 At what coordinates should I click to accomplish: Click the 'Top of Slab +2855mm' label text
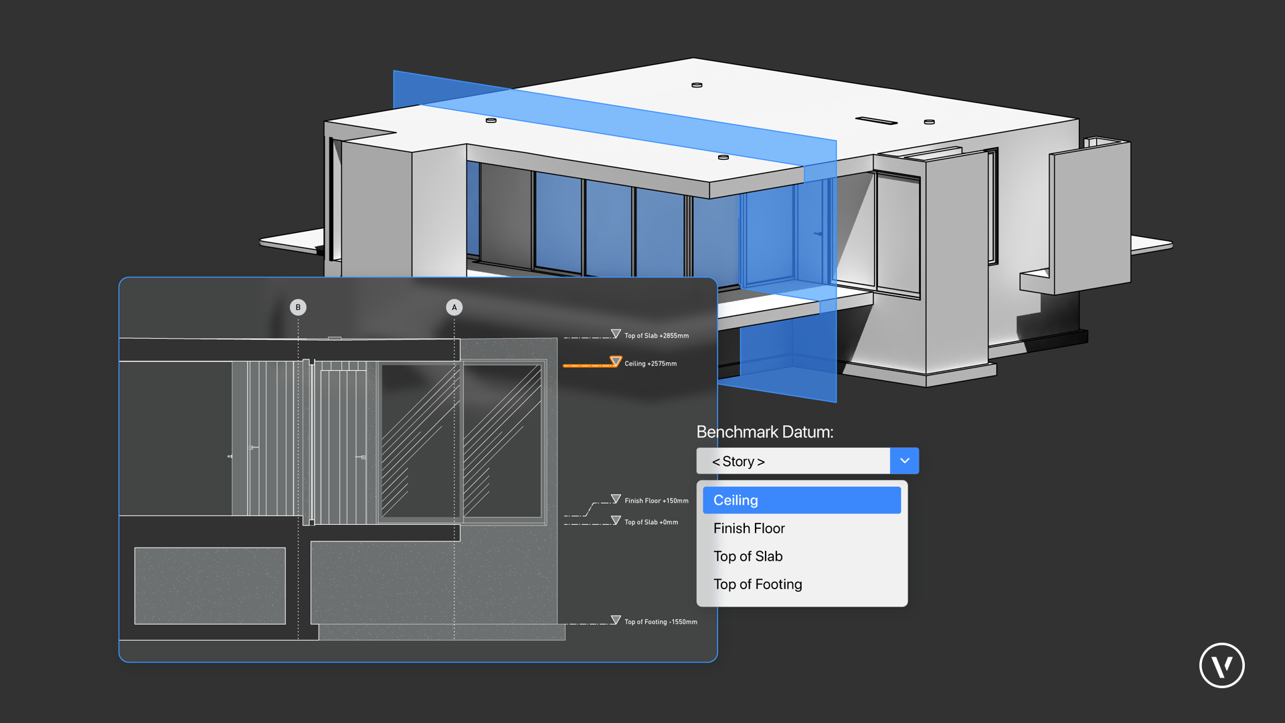657,336
